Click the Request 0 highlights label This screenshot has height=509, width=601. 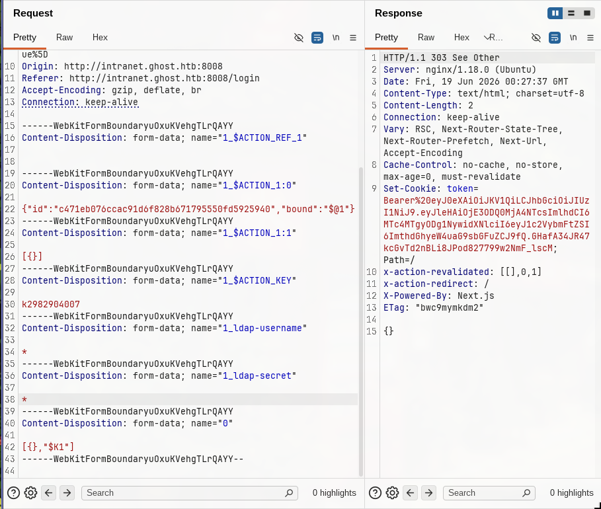335,493
